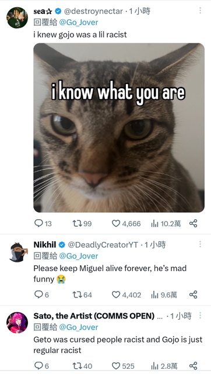Share Nikhil's tweet about Miguel
211x374 pixels.
tap(193, 295)
